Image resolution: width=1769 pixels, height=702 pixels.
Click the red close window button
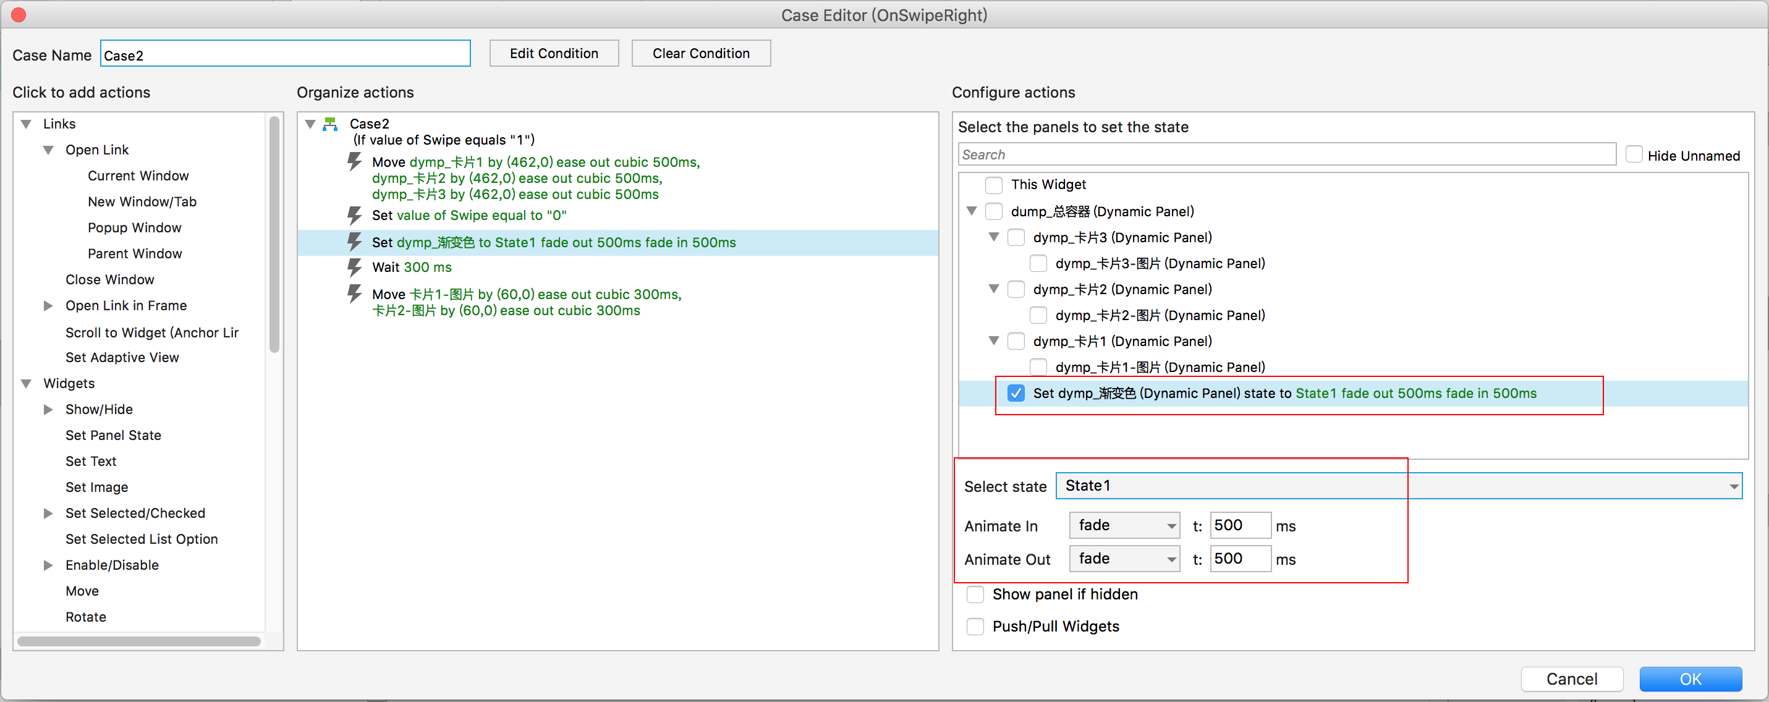coord(19,14)
